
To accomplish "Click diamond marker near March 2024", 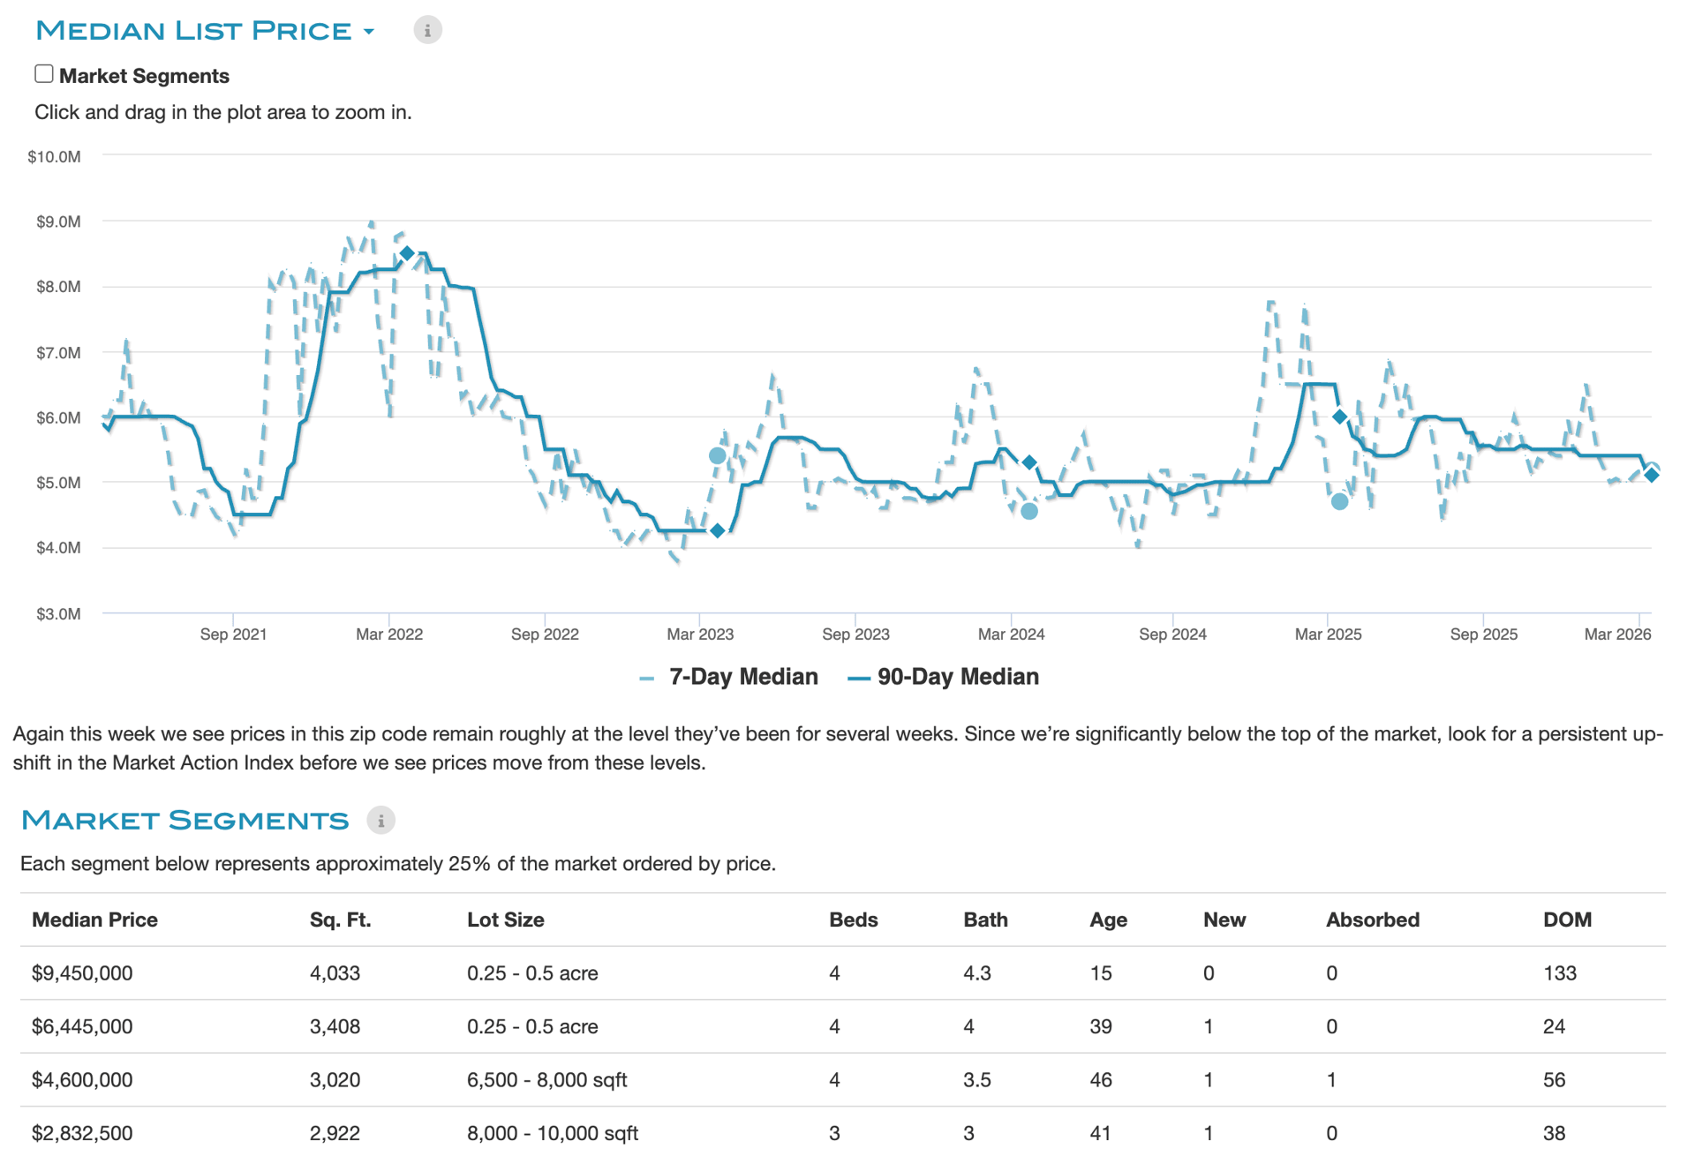I will (x=1029, y=462).
